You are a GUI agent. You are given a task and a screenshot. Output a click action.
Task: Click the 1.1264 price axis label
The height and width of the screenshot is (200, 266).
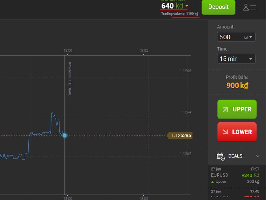coord(185,112)
